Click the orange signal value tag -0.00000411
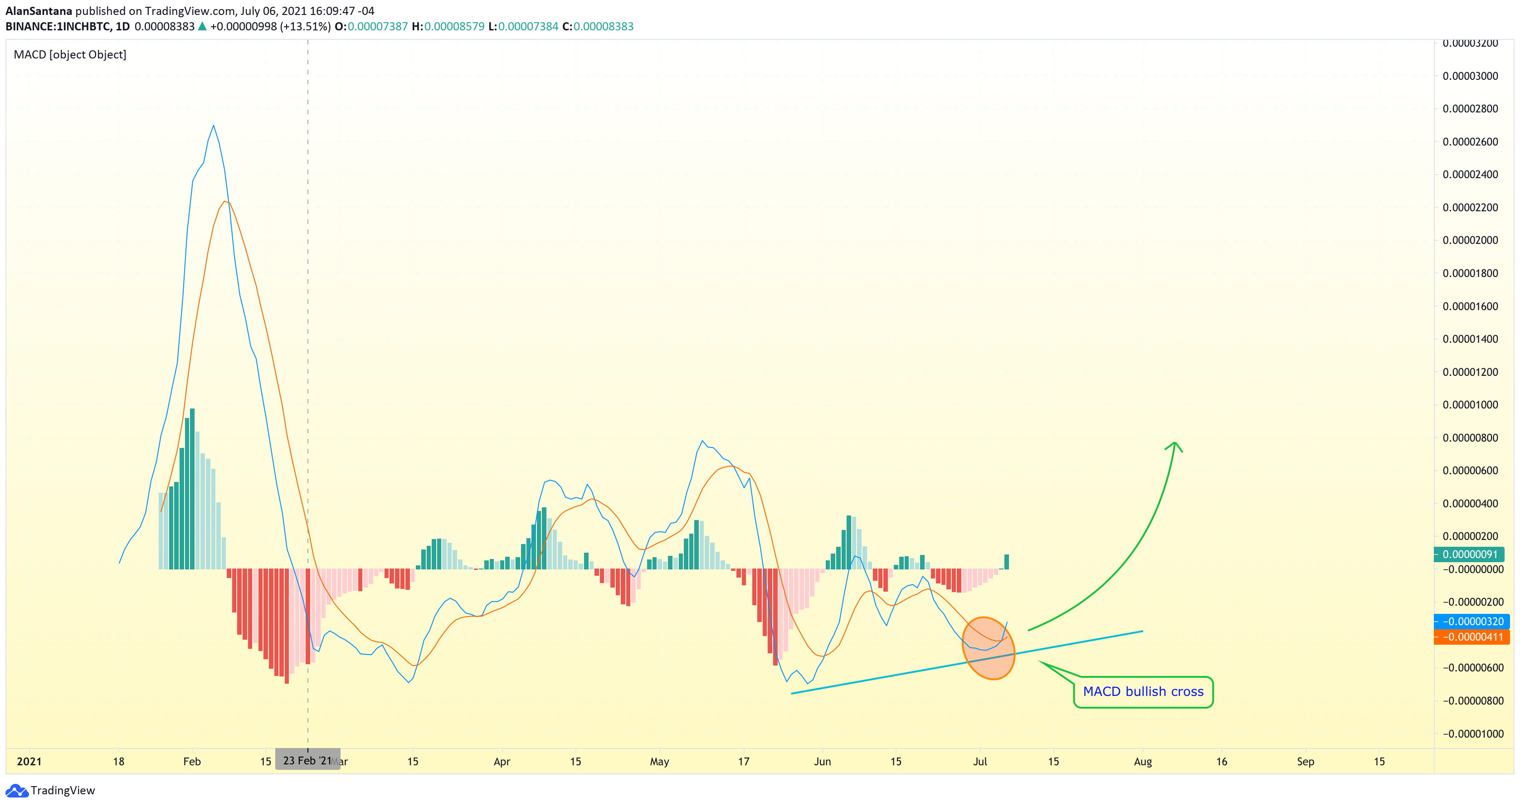This screenshot has height=807, width=1520. [x=1472, y=637]
